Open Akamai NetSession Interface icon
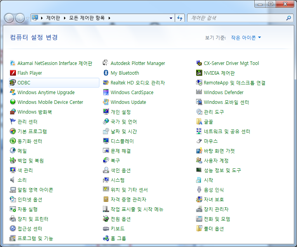The image size is (297, 247). click(13, 63)
